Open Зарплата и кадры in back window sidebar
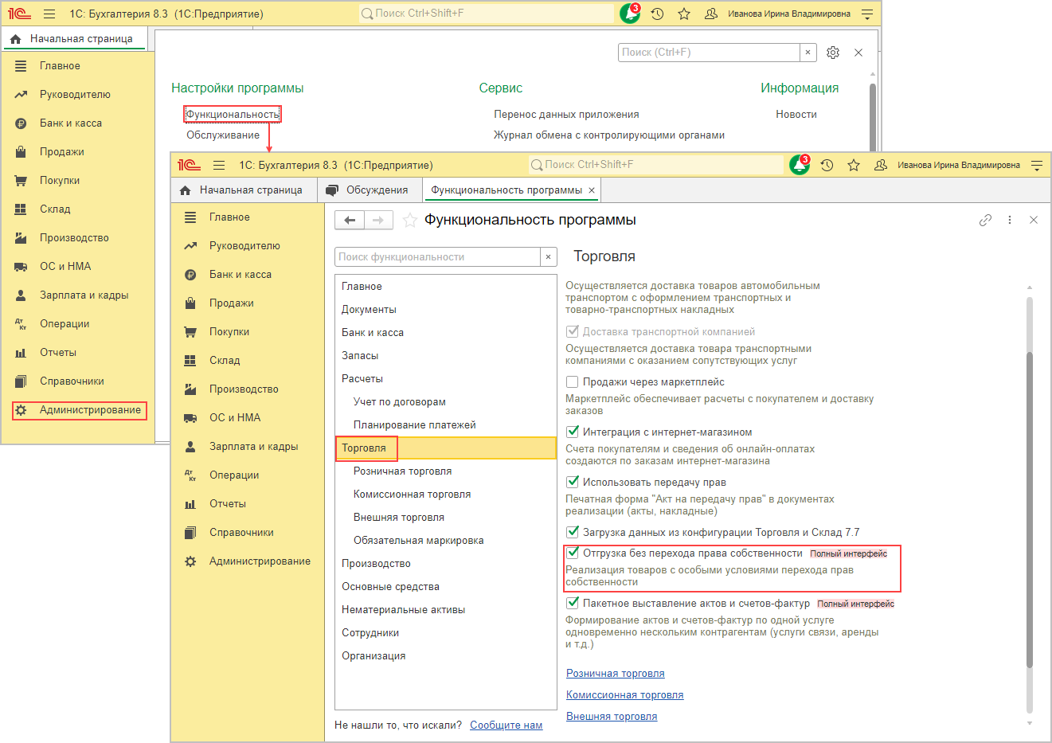Image resolution: width=1052 pixels, height=743 pixels. (x=84, y=295)
